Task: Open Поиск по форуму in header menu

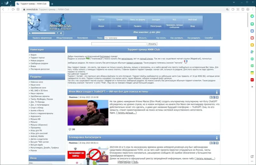Action: [138, 19]
